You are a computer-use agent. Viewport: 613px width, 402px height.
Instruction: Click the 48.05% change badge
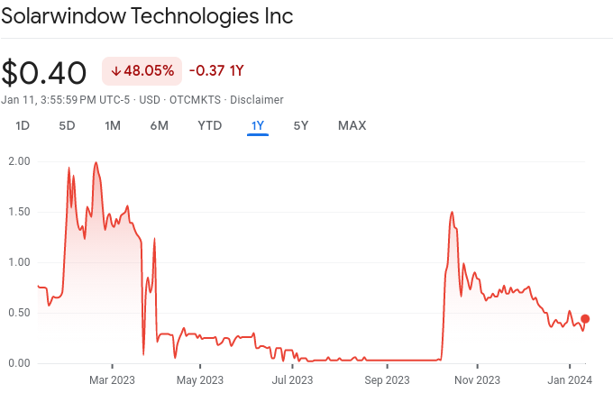142,71
